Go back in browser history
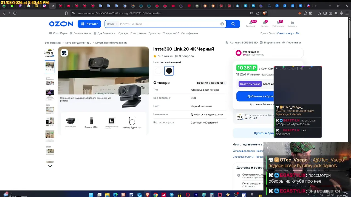The height and width of the screenshot is (197, 351). tap(4, 13)
